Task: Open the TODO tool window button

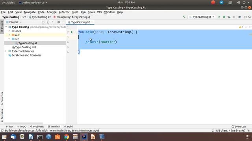Action: coord(22,127)
